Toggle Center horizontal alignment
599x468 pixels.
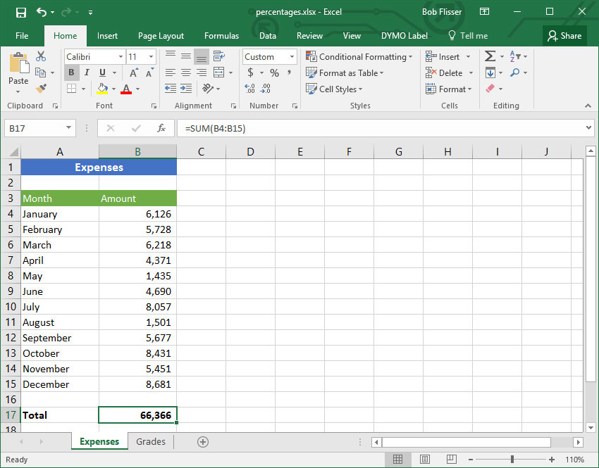pos(186,72)
